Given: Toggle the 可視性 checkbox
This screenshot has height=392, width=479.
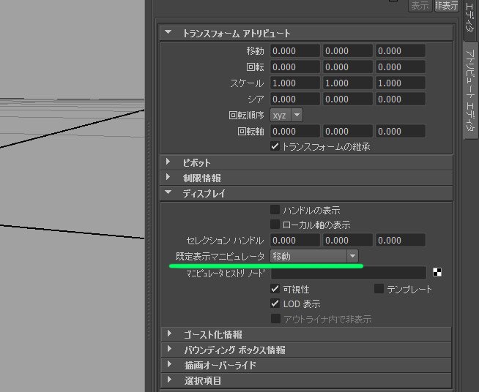Looking at the screenshot, I should tap(275, 289).
